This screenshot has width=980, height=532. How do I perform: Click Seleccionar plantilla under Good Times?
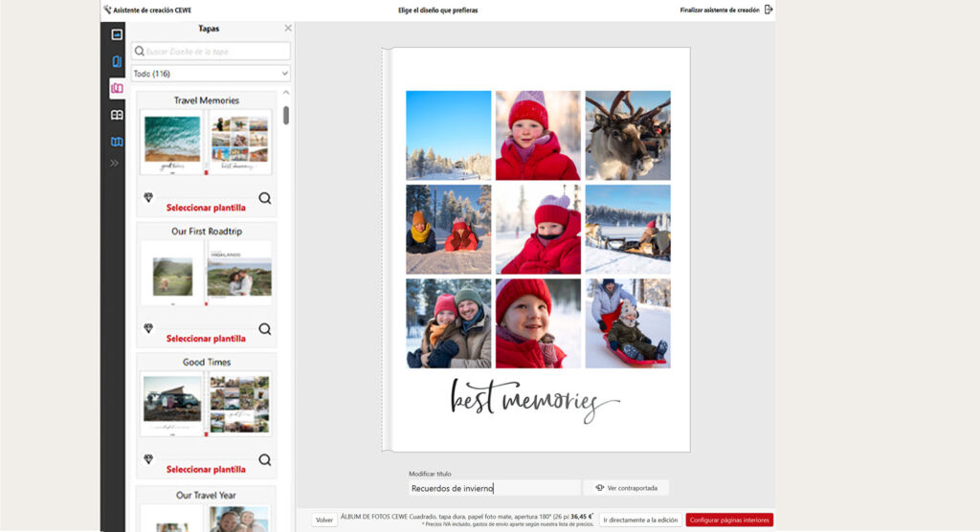pos(206,469)
